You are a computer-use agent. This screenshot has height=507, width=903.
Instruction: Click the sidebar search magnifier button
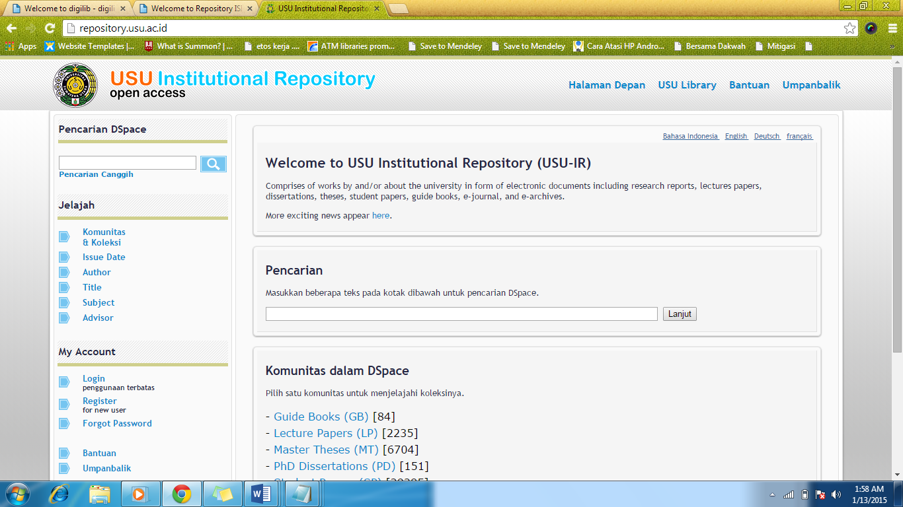tap(214, 164)
